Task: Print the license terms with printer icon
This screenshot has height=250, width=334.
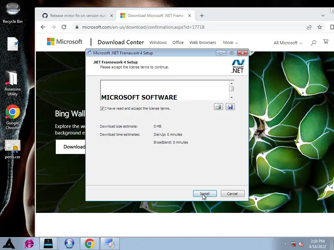Action: 218,107
